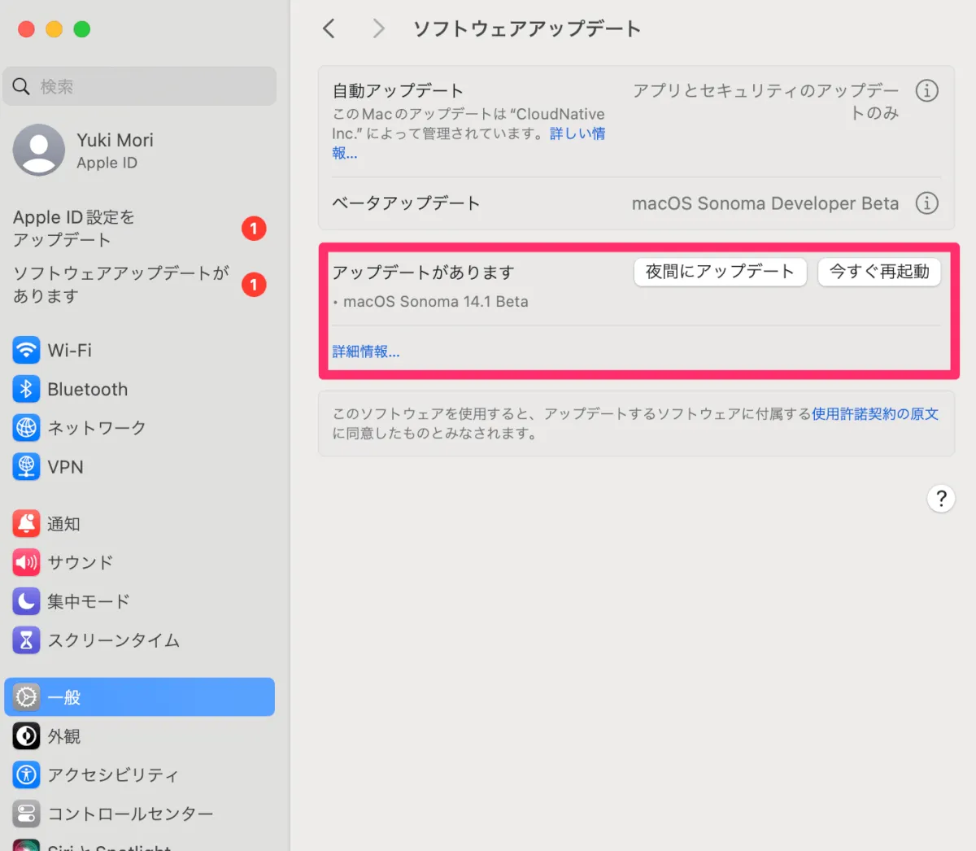Click macOS Sonoma Developer Beta value
Image resolution: width=976 pixels, height=851 pixels.
pos(765,203)
